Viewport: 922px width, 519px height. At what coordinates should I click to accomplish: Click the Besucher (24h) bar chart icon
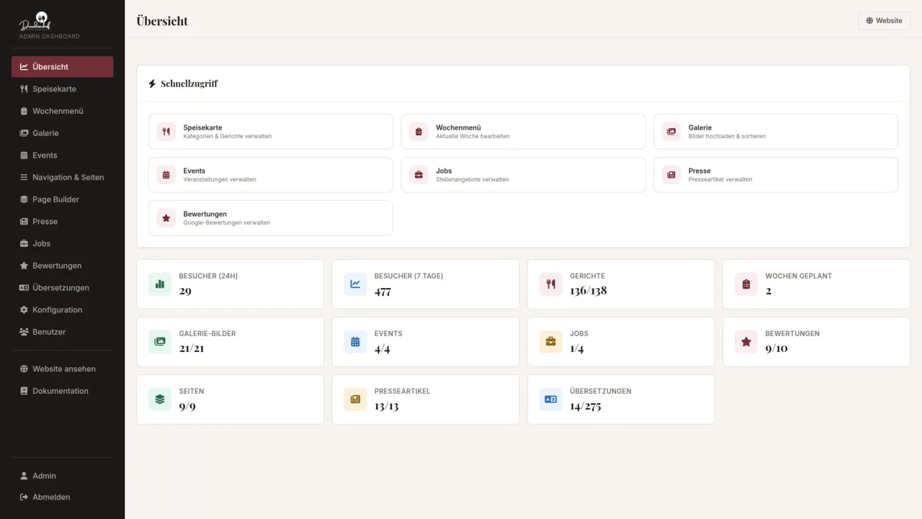160,284
